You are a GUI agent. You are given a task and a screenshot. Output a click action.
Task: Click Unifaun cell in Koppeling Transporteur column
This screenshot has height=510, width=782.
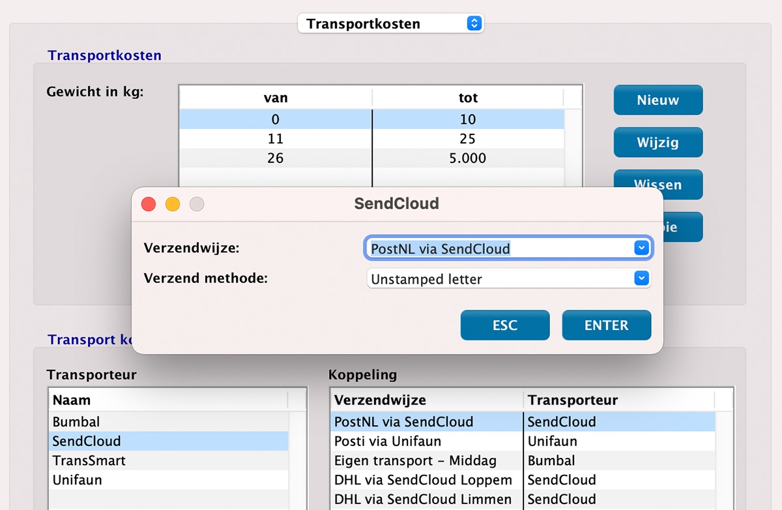619,442
